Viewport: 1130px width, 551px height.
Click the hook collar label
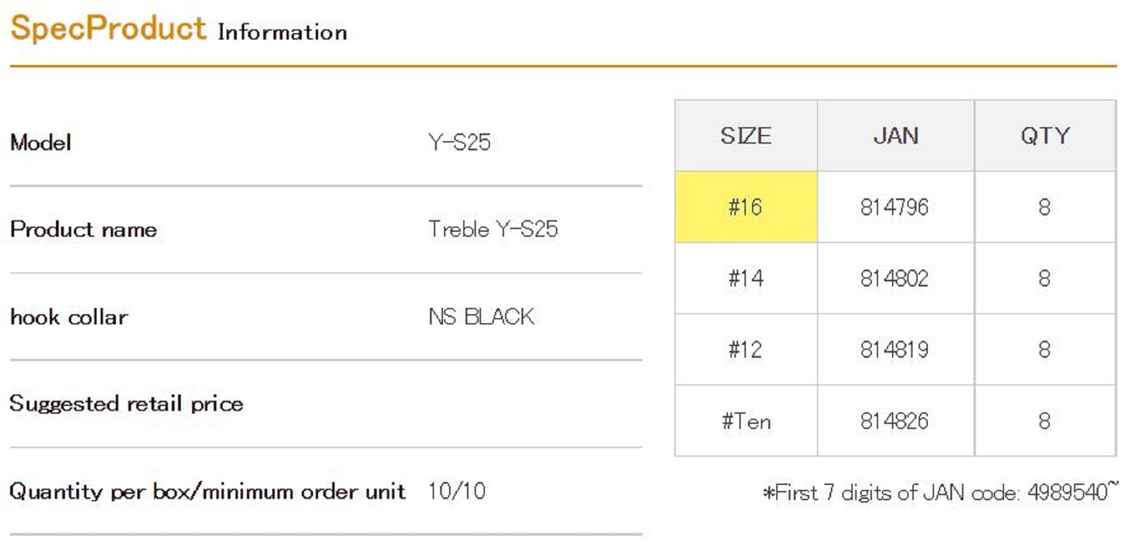tap(69, 317)
